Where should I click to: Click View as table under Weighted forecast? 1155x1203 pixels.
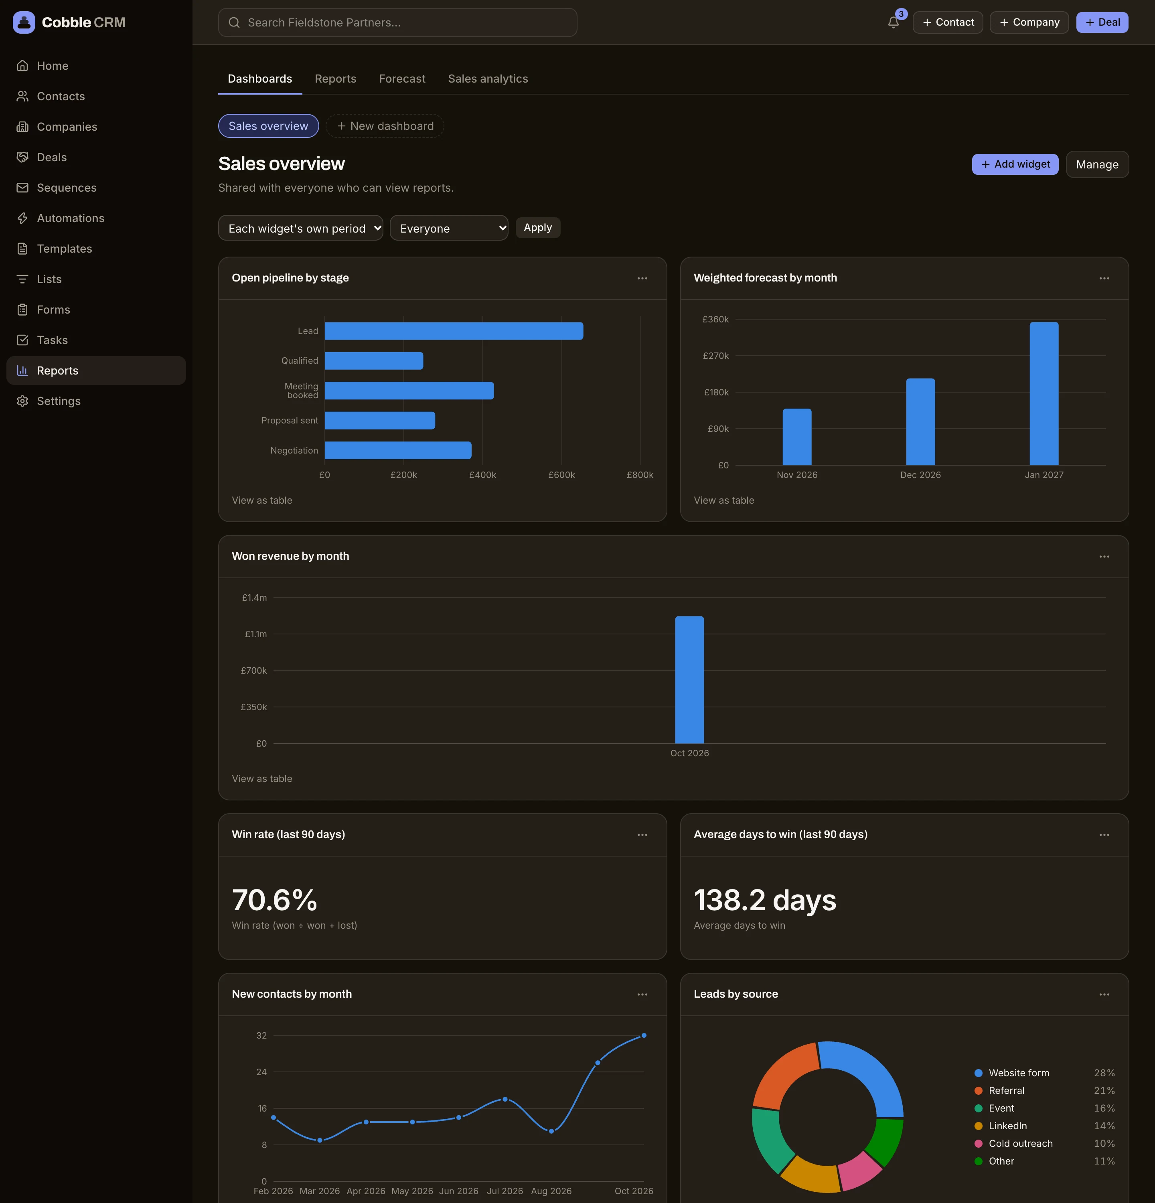(x=723, y=501)
